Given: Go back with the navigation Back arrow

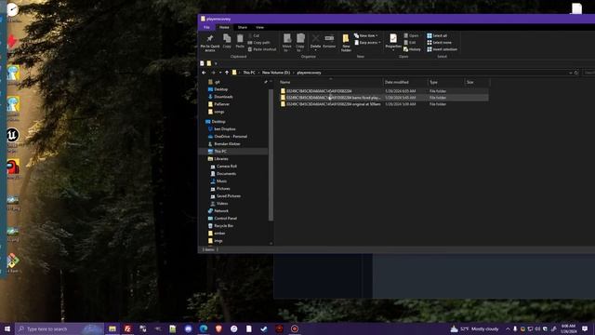Looking at the screenshot, I should [205, 73].
